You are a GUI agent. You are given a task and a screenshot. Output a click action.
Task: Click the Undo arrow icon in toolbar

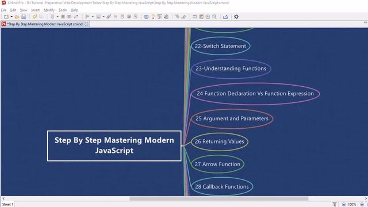[34, 17]
